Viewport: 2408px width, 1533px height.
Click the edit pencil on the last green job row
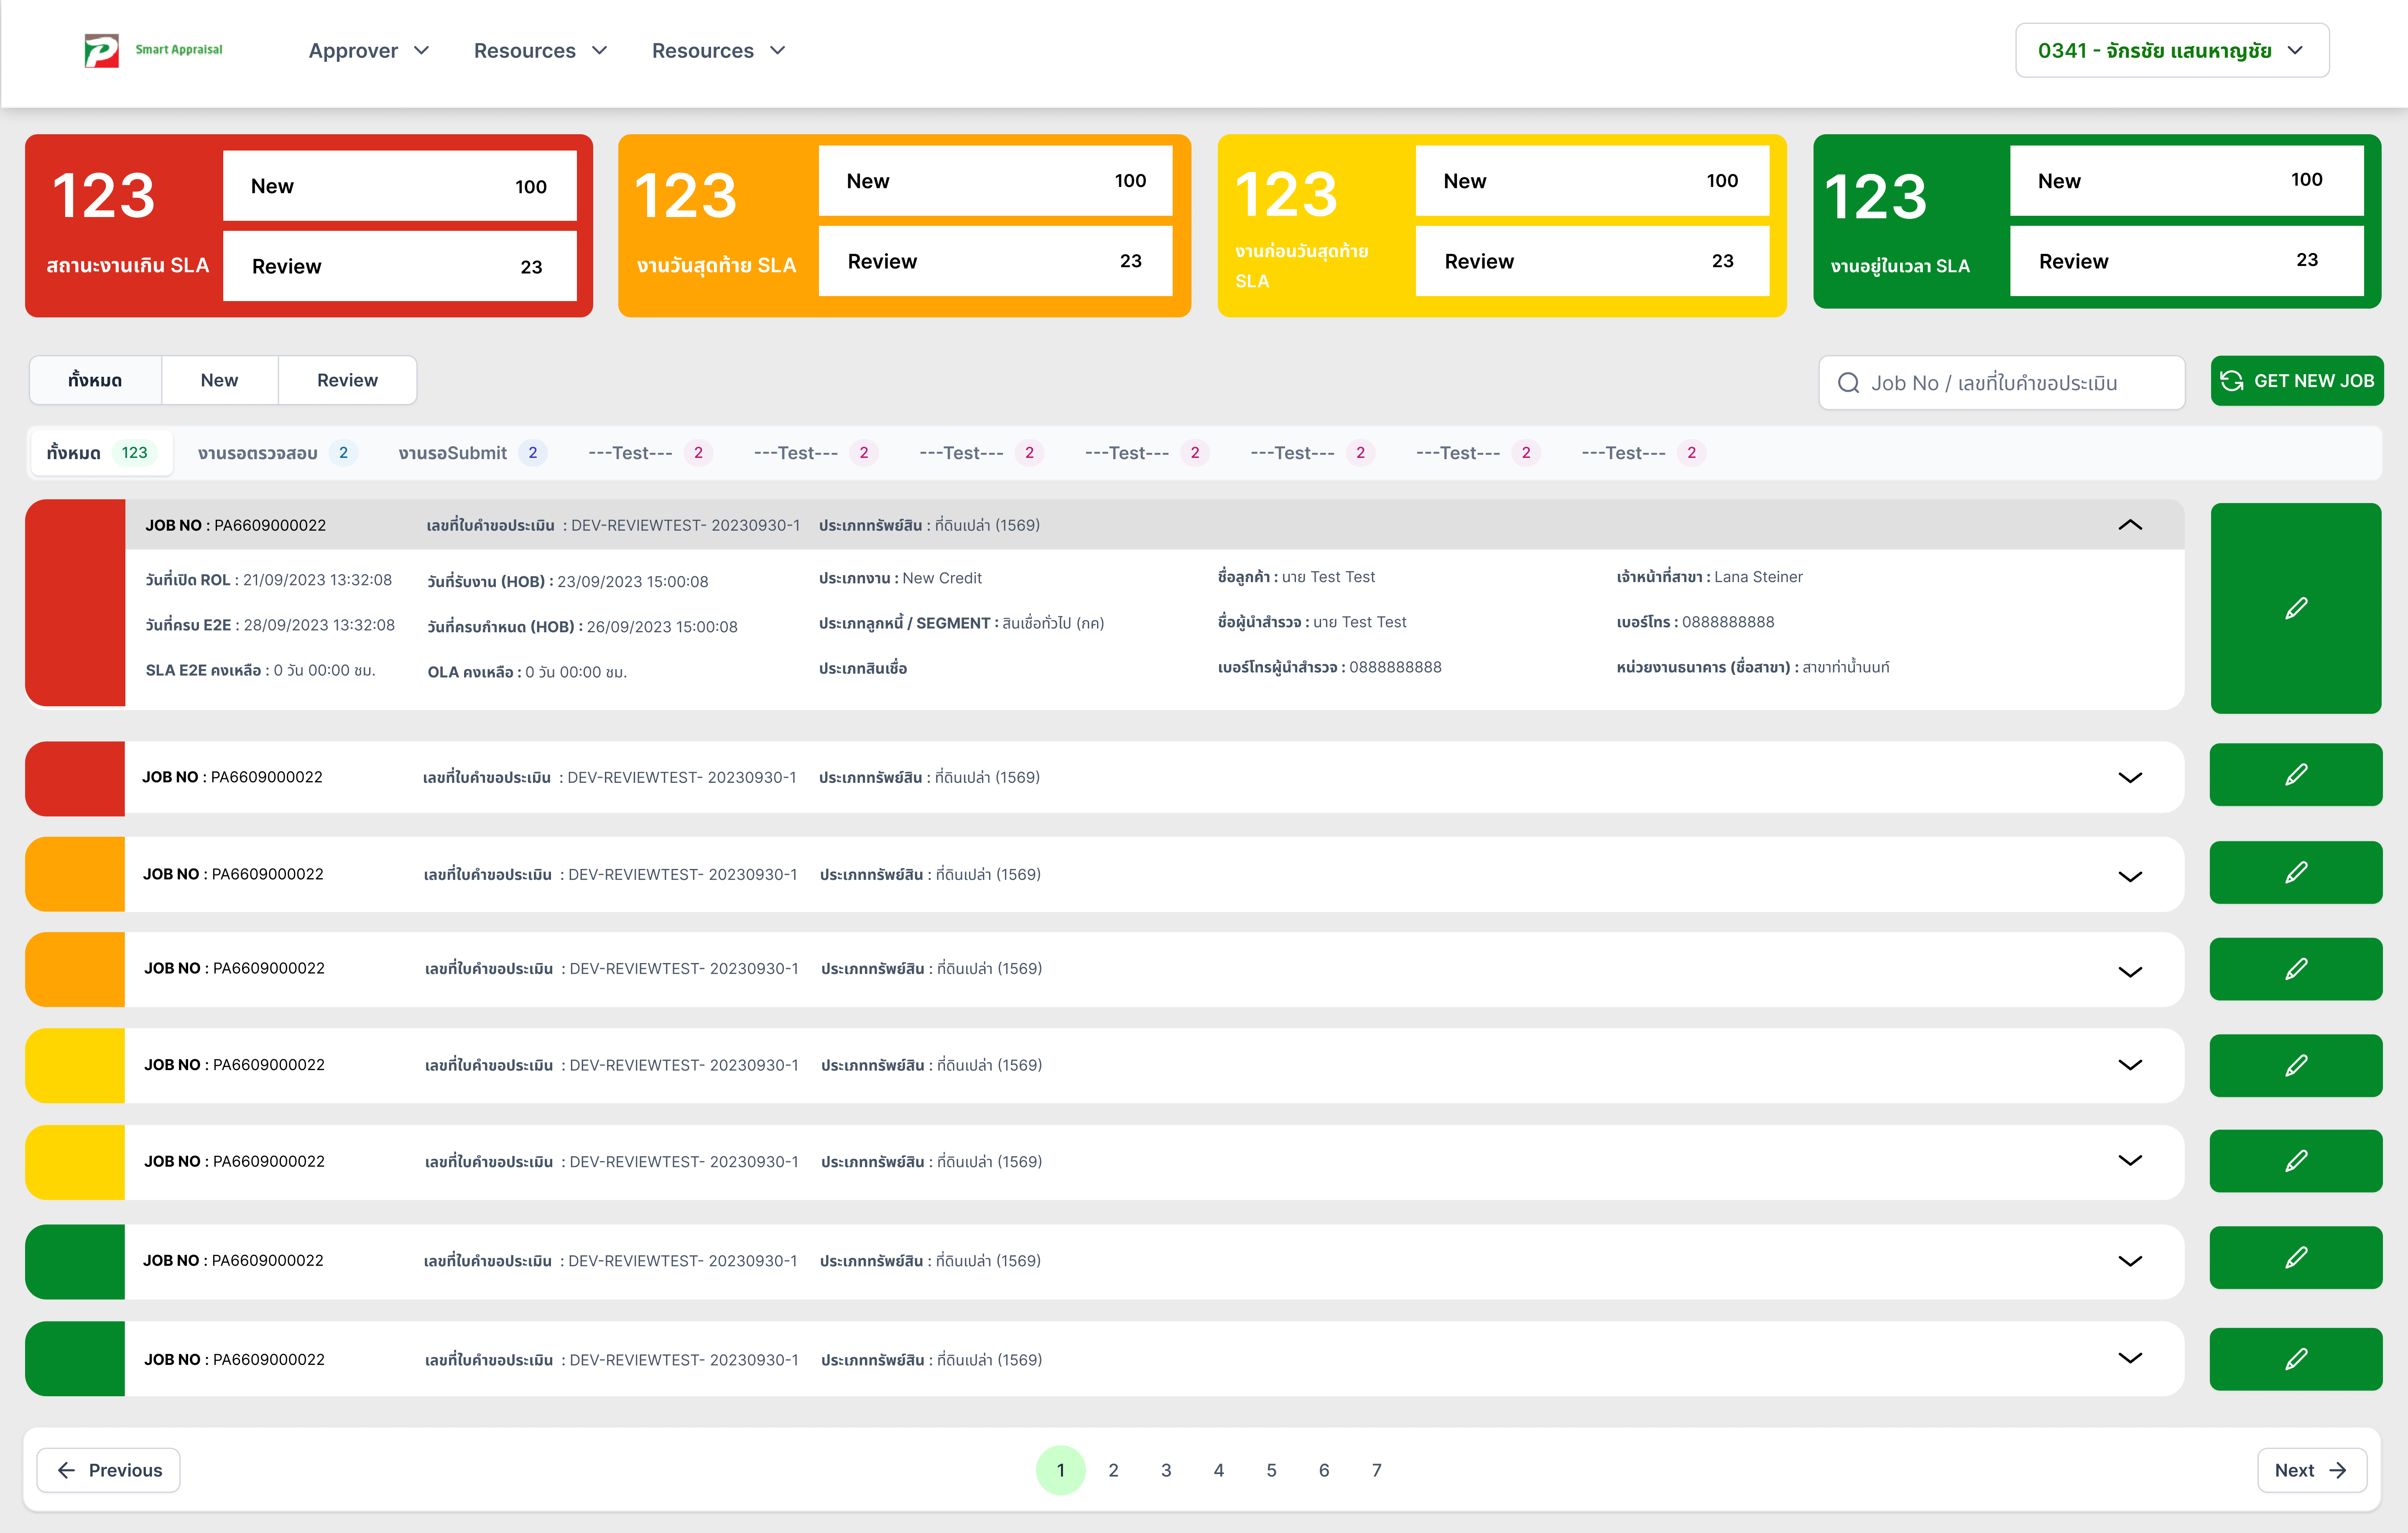click(2296, 1358)
